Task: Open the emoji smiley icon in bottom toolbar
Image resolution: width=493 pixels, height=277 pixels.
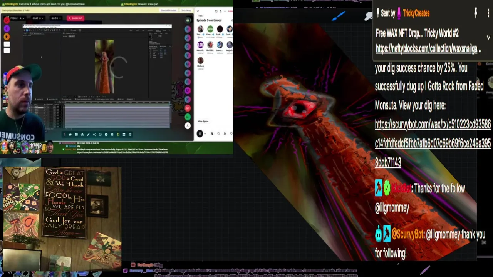Action: click(x=100, y=134)
